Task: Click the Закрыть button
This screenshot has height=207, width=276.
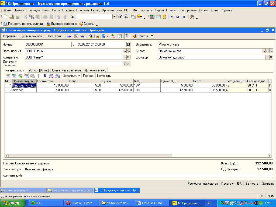Action: [268, 184]
